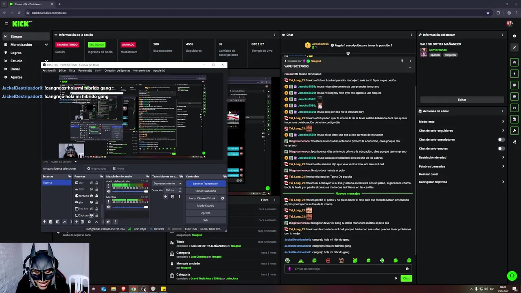Click the green headset support button
The width and height of the screenshot is (521, 293).
point(512,276)
